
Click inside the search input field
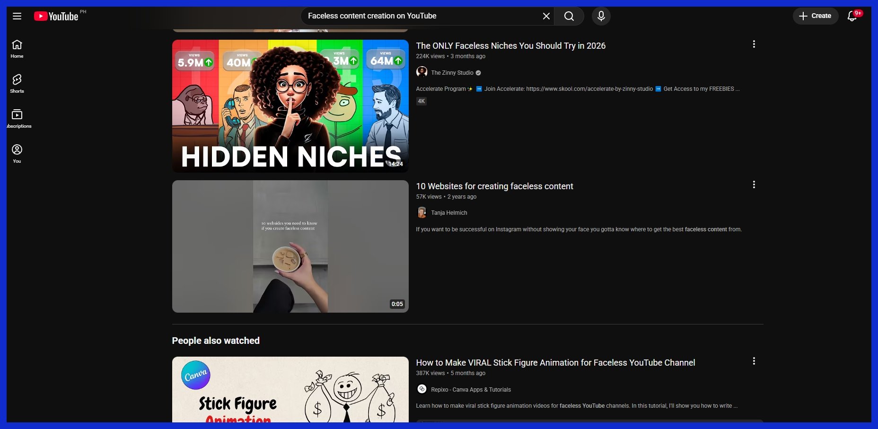(x=421, y=16)
